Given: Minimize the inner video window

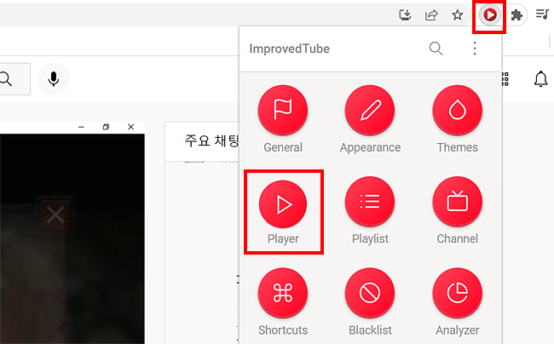Looking at the screenshot, I should click(x=81, y=127).
